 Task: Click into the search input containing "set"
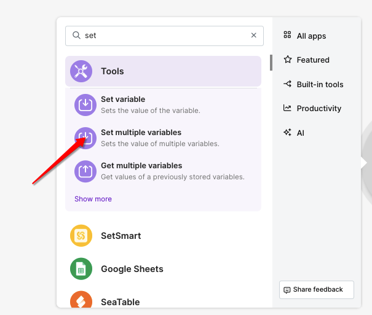(x=163, y=36)
